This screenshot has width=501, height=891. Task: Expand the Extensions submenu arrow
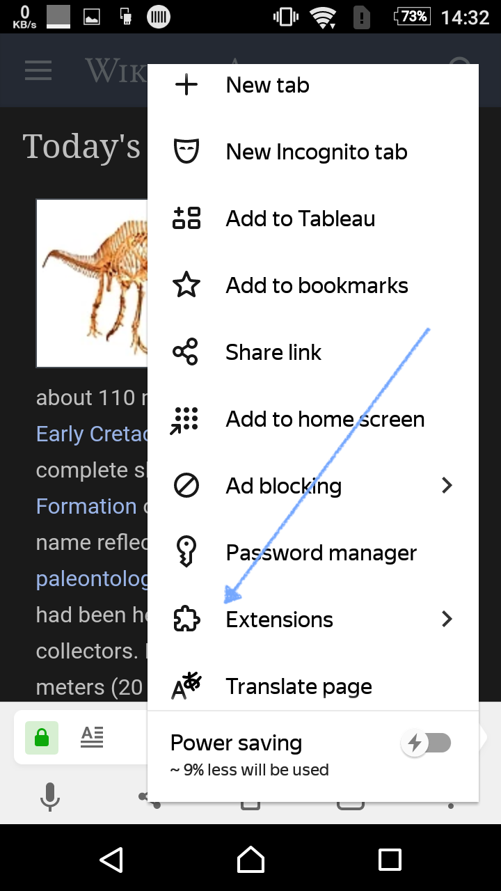[x=447, y=619]
